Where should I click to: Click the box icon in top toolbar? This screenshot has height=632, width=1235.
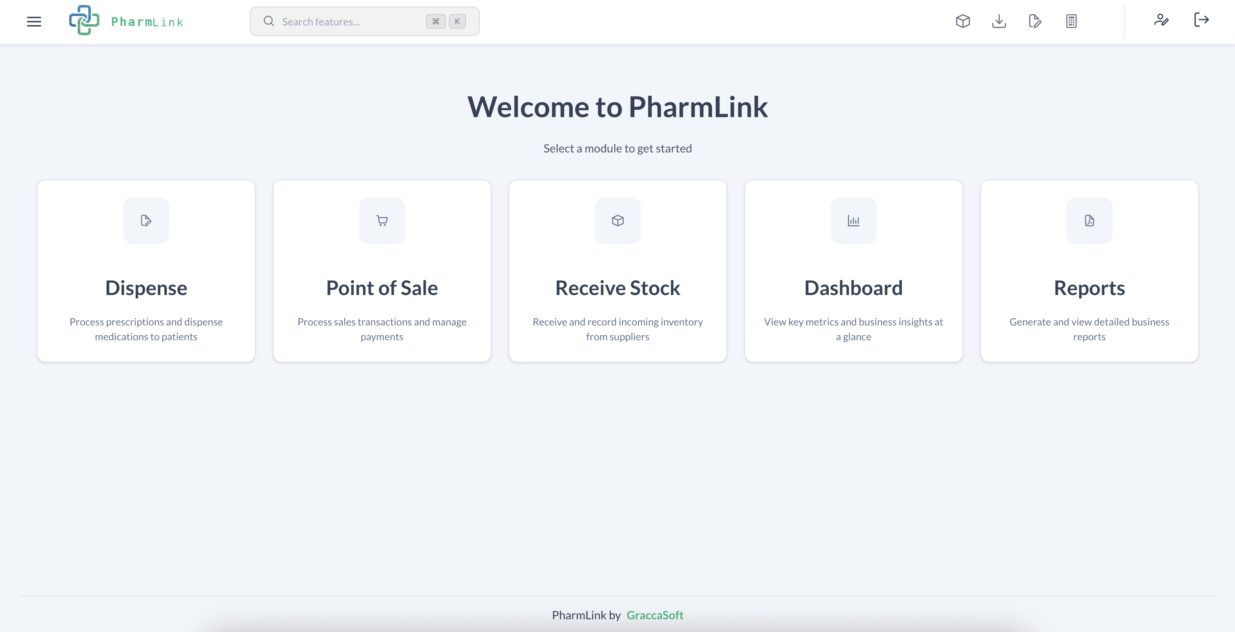963,21
